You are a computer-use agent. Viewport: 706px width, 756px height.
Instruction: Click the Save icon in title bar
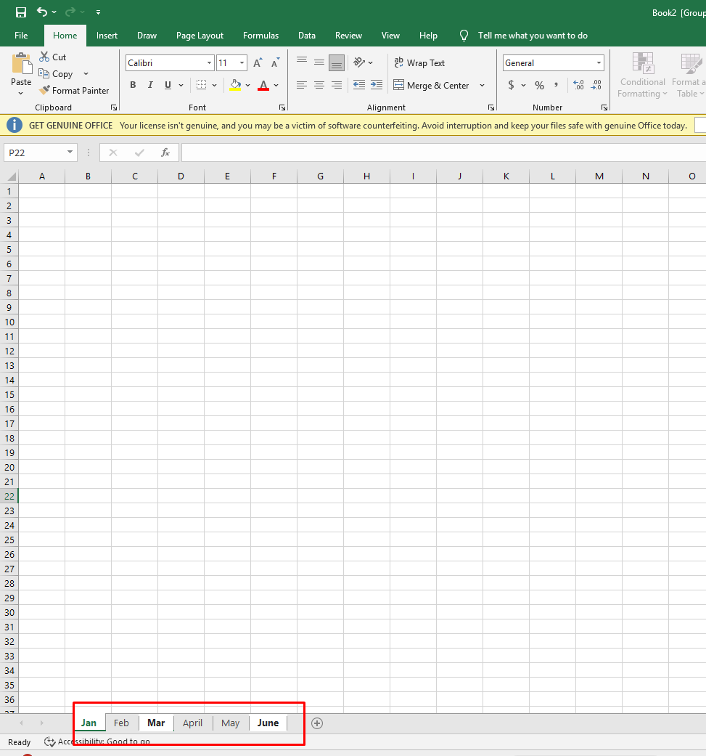pyautogui.click(x=21, y=12)
